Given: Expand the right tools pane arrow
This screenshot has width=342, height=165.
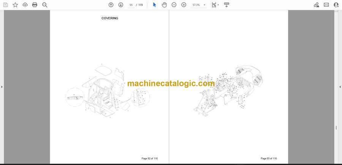Looking at the screenshot, I should (x=340, y=87).
